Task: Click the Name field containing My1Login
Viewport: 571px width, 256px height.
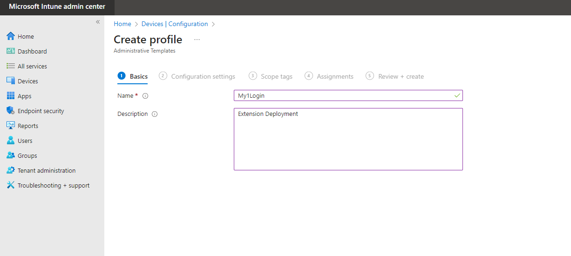Action: [348, 95]
